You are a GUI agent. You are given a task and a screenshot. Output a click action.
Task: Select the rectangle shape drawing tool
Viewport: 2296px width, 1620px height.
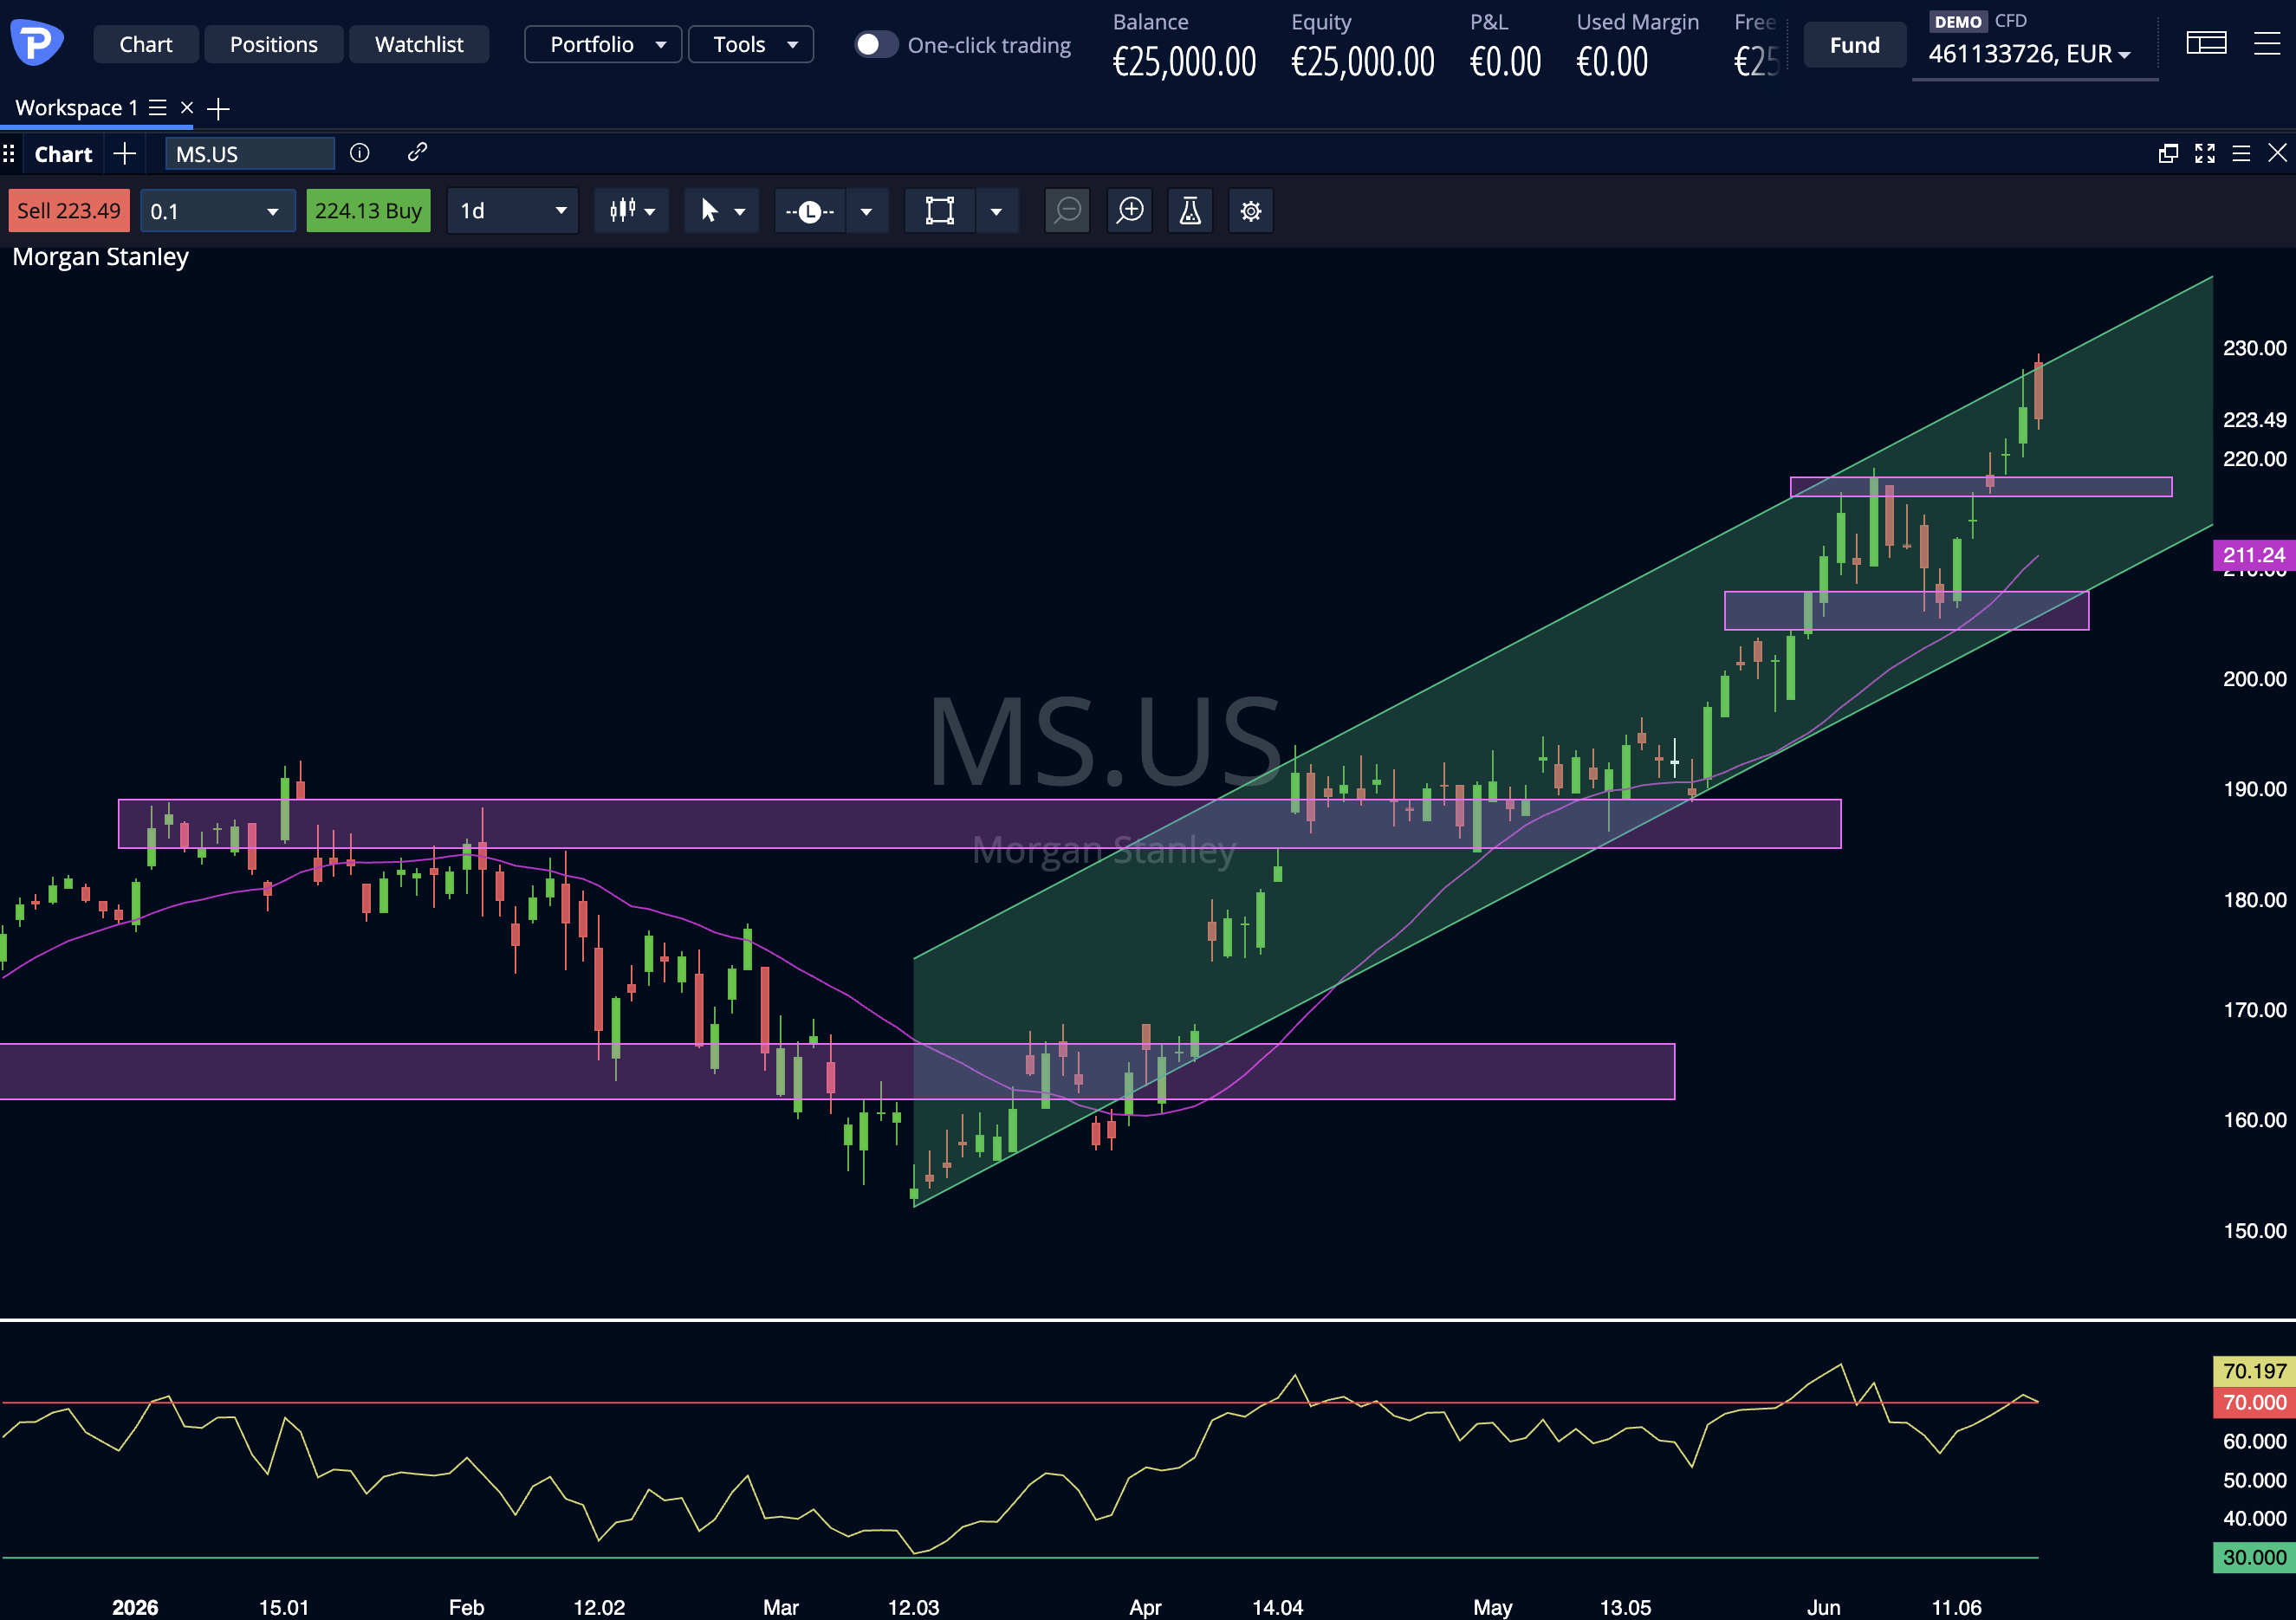coord(940,211)
